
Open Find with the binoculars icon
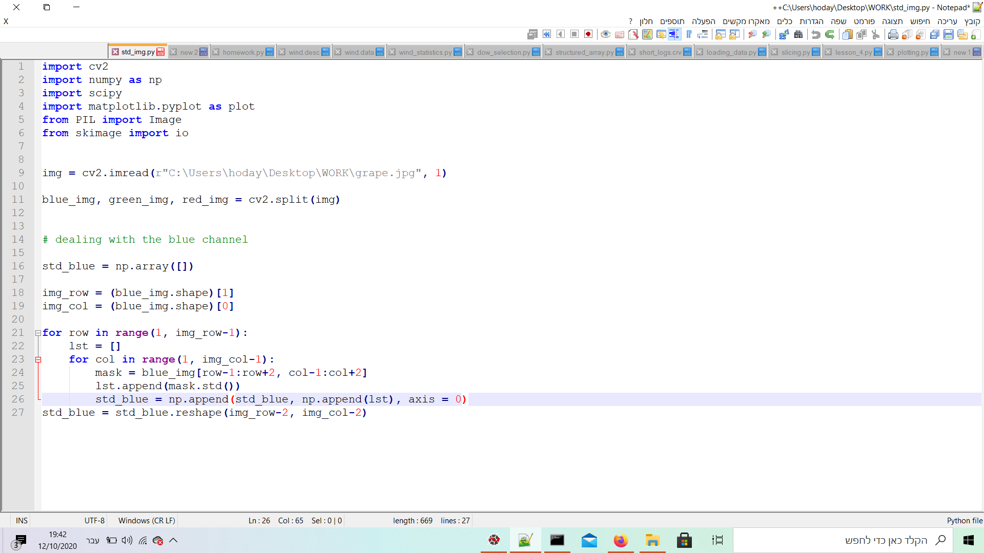(798, 34)
